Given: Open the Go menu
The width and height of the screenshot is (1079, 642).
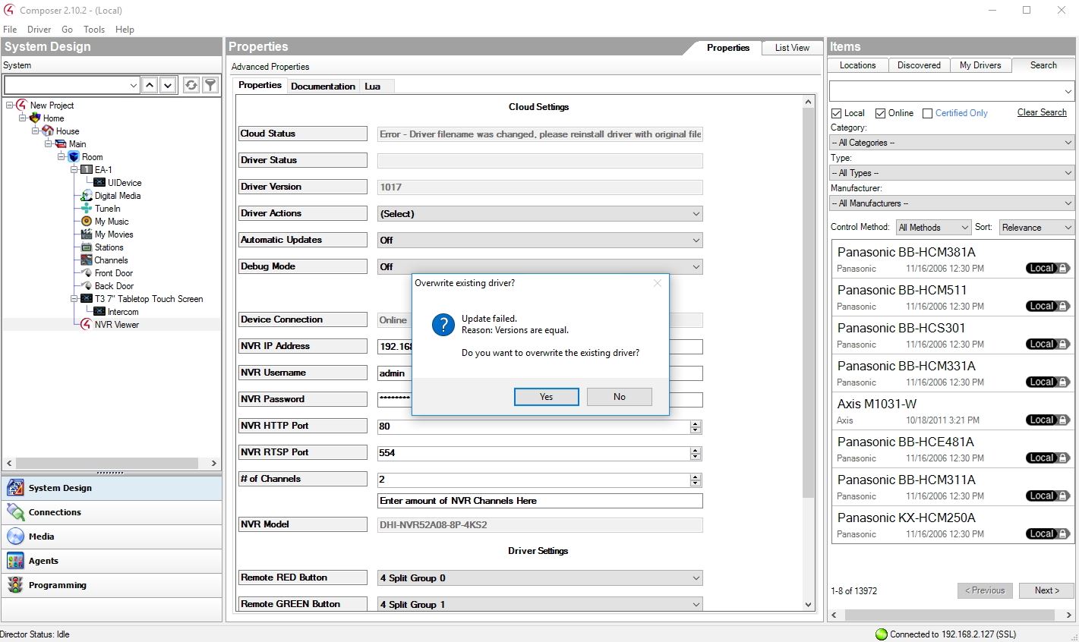Looking at the screenshot, I should click(x=67, y=30).
